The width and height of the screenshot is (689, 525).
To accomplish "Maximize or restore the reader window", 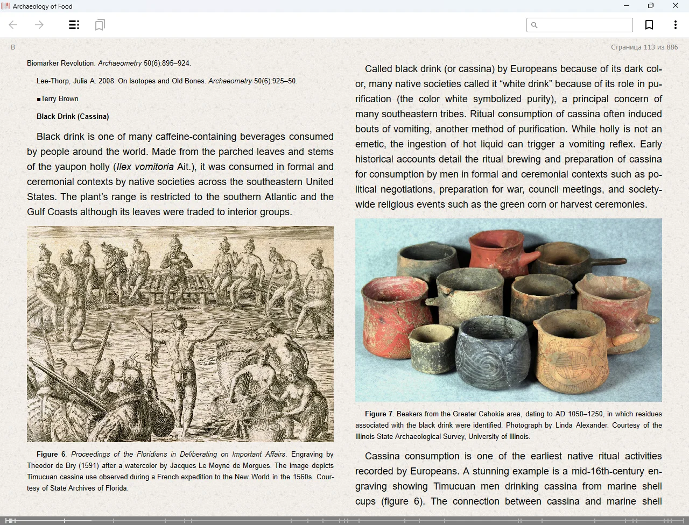I will coord(650,6).
